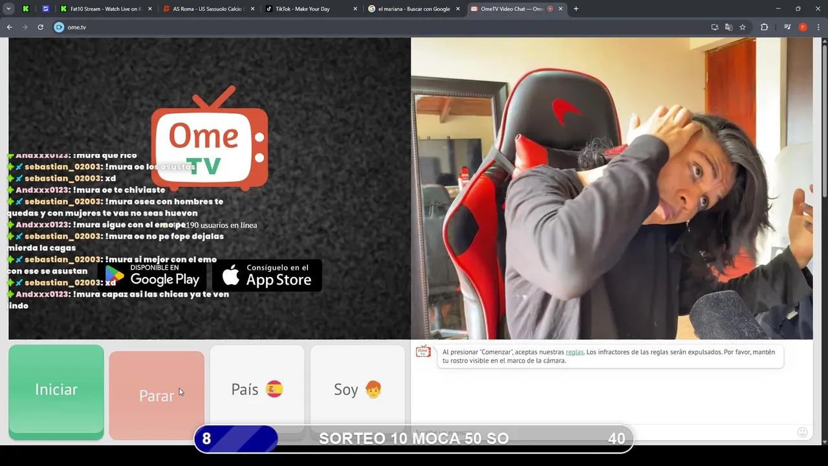828x466 pixels.
Task: Stop the chat with Parar
Action: (x=157, y=395)
